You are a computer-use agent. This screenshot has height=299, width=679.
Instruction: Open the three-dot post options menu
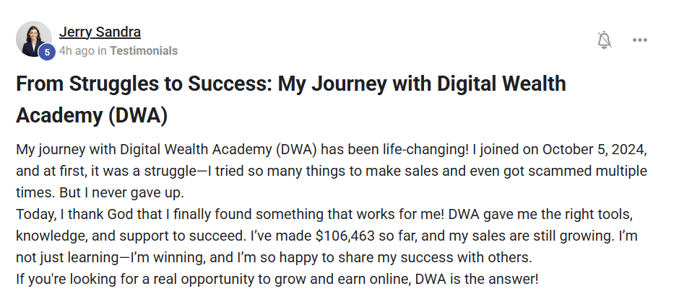(640, 40)
